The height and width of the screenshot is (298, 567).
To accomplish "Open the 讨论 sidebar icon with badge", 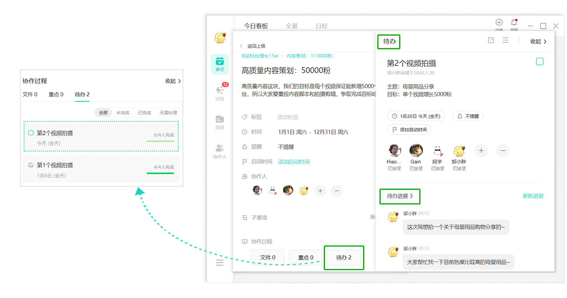I will (x=220, y=93).
